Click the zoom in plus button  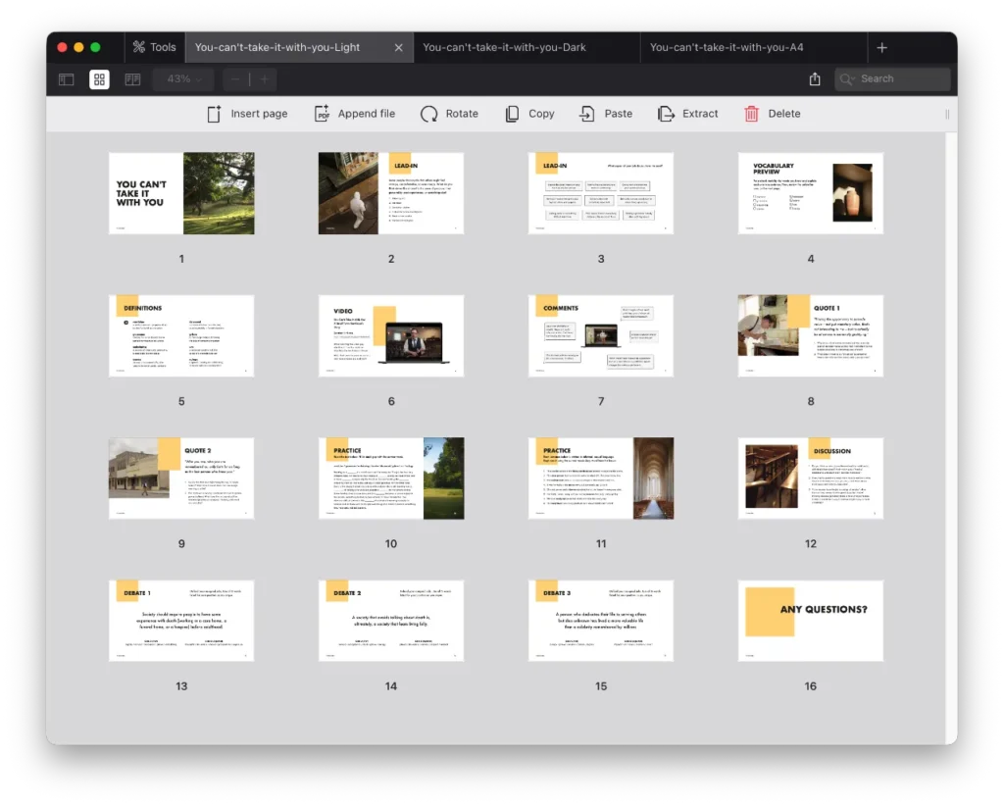[x=263, y=79]
